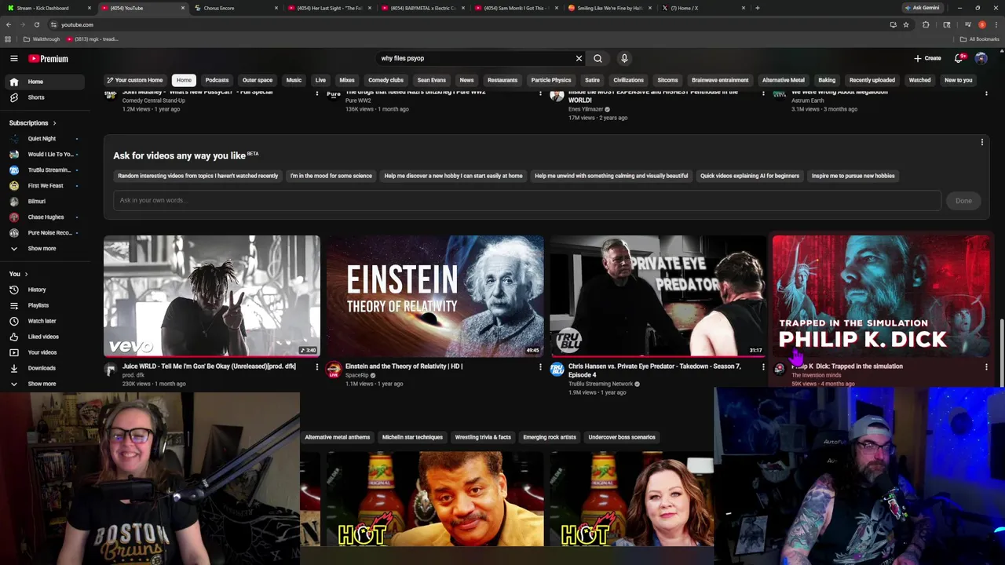Open the Einstein Theory of Relativity thumbnail
The width and height of the screenshot is (1005, 565).
click(x=435, y=296)
